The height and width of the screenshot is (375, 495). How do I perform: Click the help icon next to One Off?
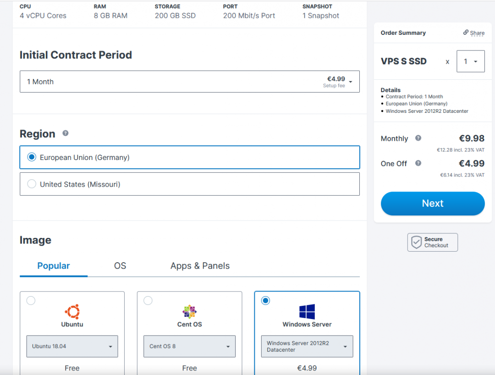point(418,163)
